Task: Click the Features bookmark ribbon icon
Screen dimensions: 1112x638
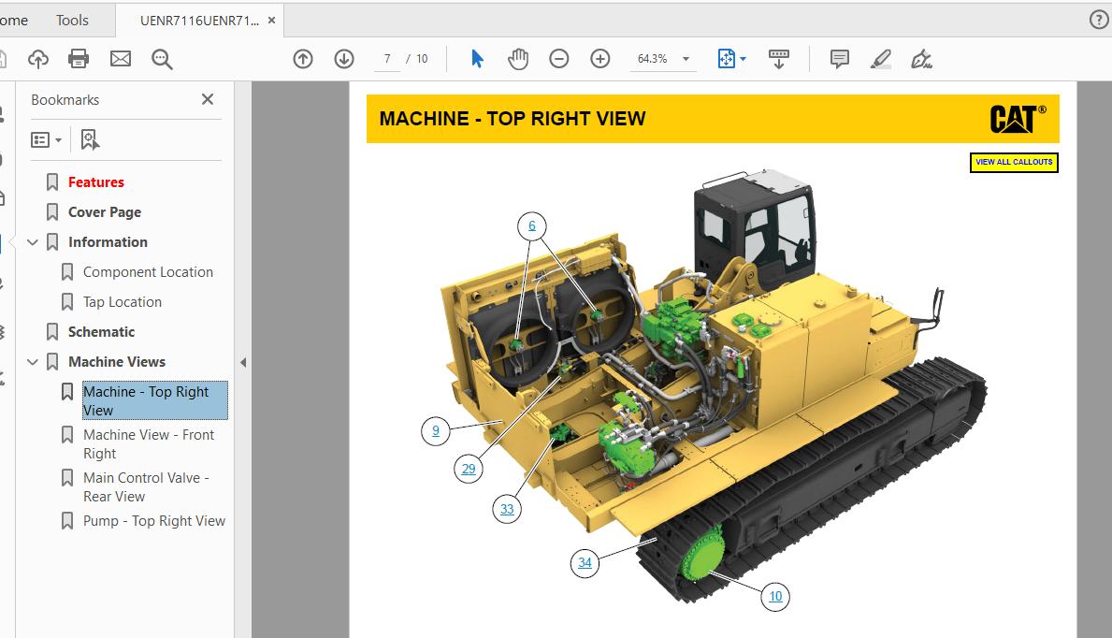Action: click(x=52, y=182)
